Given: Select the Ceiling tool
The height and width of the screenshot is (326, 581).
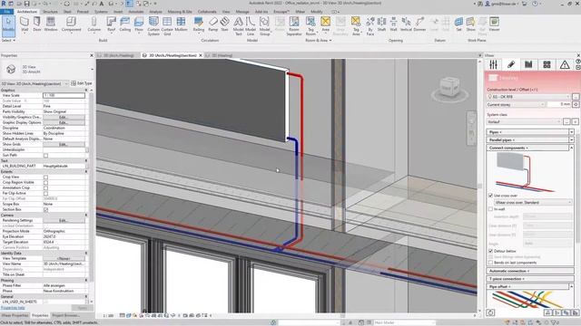Looking at the screenshot, I should pos(125,24).
